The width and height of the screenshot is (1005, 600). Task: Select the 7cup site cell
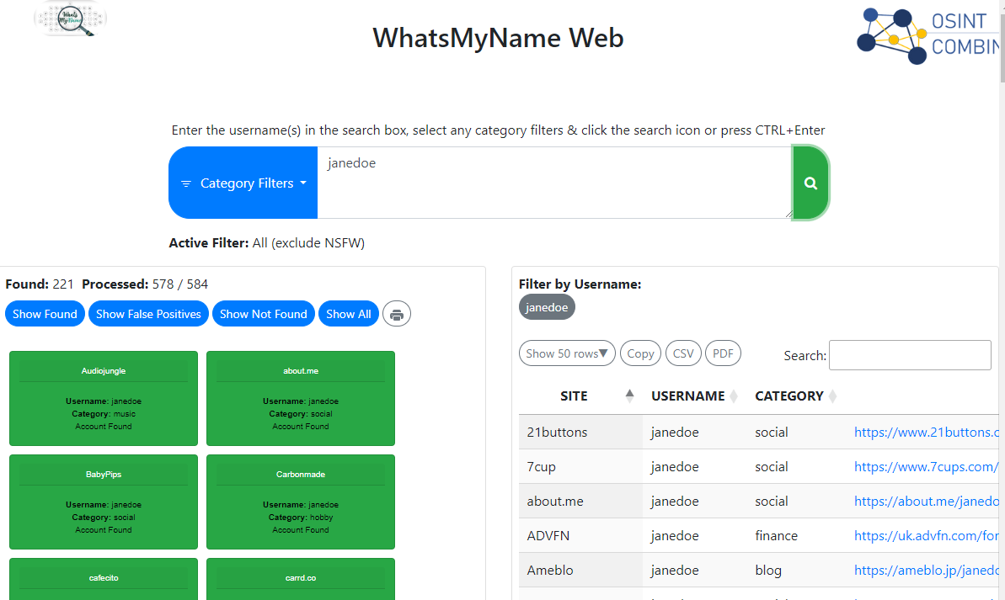coord(580,467)
